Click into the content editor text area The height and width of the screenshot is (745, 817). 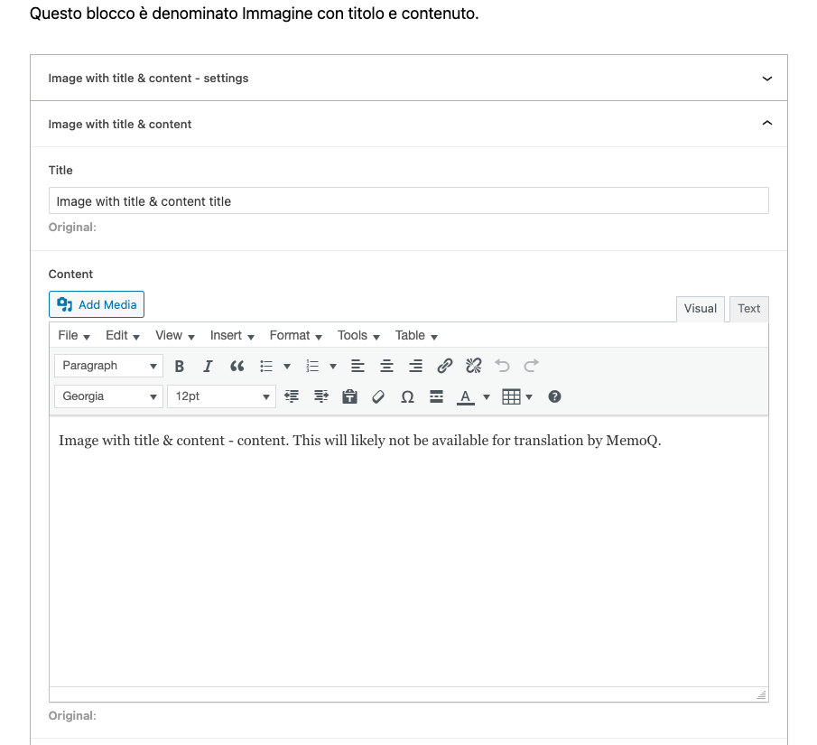(408, 551)
